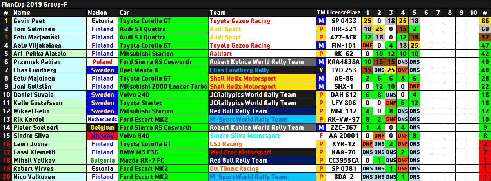
Task: Select the LicensePlate column header
Action: 344,13
